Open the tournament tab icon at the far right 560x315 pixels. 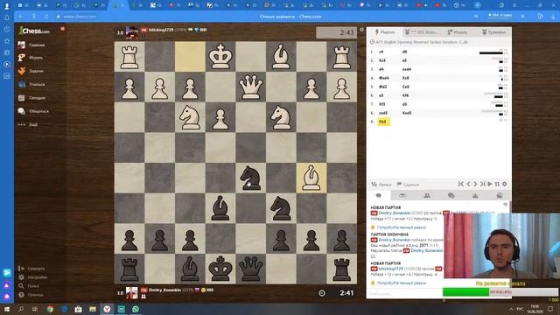(x=500, y=195)
